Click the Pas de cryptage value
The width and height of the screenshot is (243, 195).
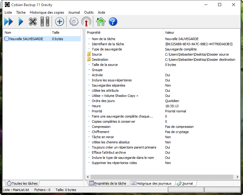pos(177,132)
